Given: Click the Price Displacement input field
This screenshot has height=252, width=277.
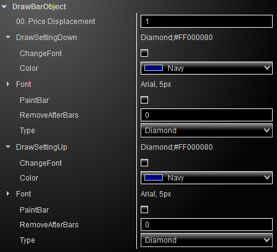Looking at the screenshot, I should point(207,22).
